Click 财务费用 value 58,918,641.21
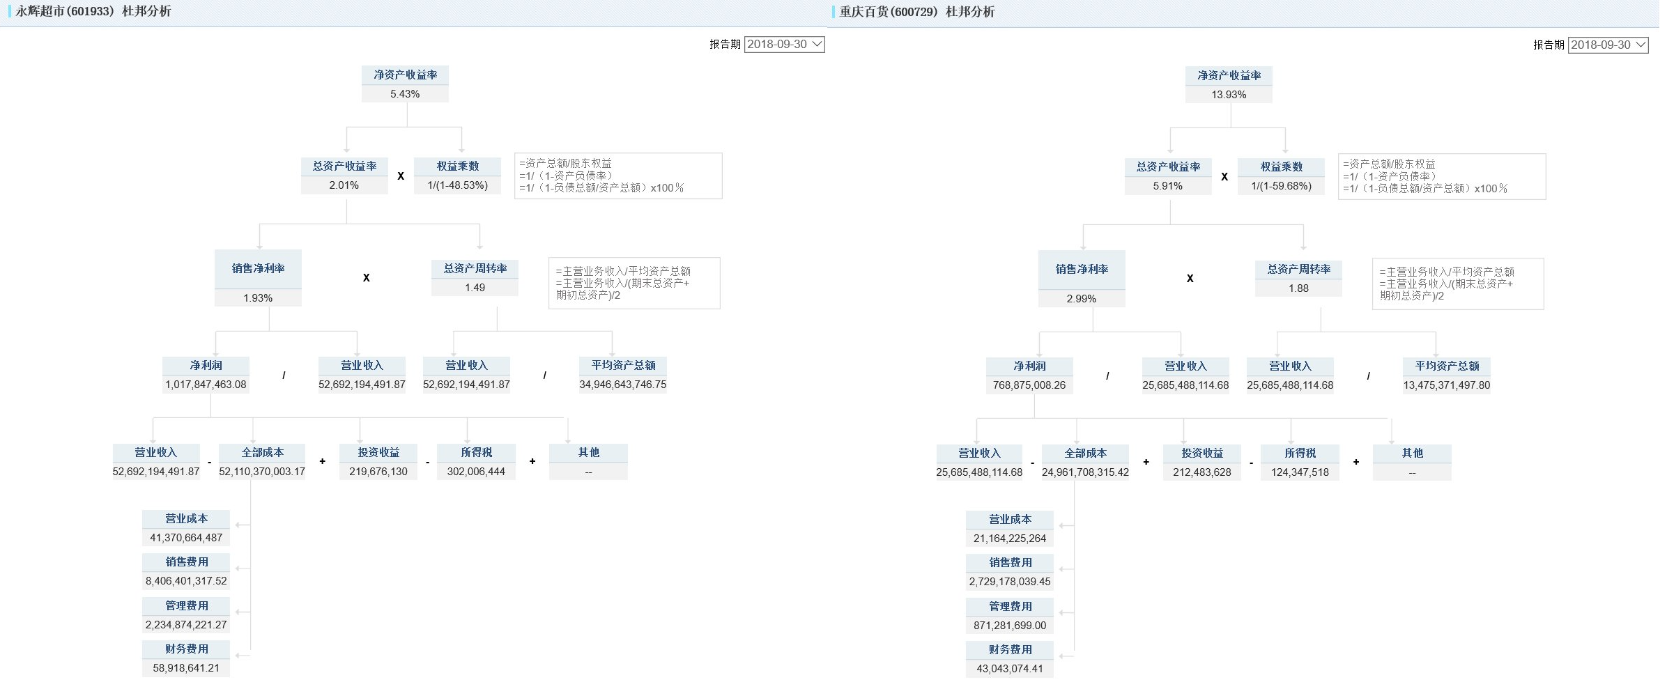Screen dimensions: 1667x689 pyautogui.click(x=186, y=668)
